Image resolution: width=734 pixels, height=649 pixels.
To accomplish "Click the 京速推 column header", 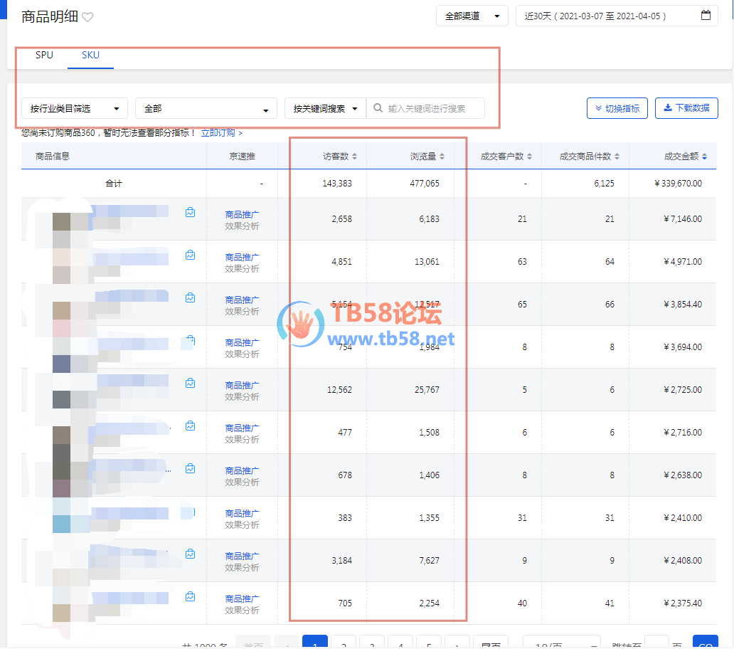I will (x=242, y=157).
